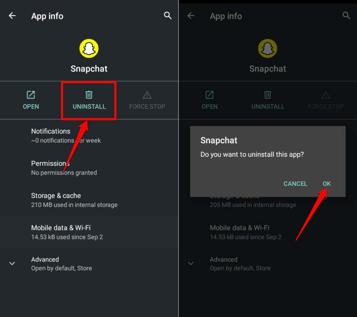Open Permissions on left screen
The height and width of the screenshot is (317, 357).
click(x=64, y=168)
